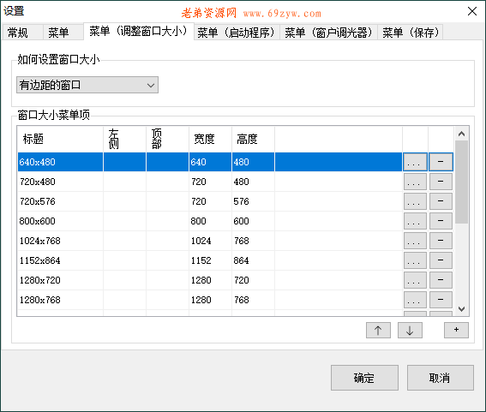Image resolution: width=486 pixels, height=412 pixels.
Task: Remove the 1280x720 row with minus button
Action: 441,280
